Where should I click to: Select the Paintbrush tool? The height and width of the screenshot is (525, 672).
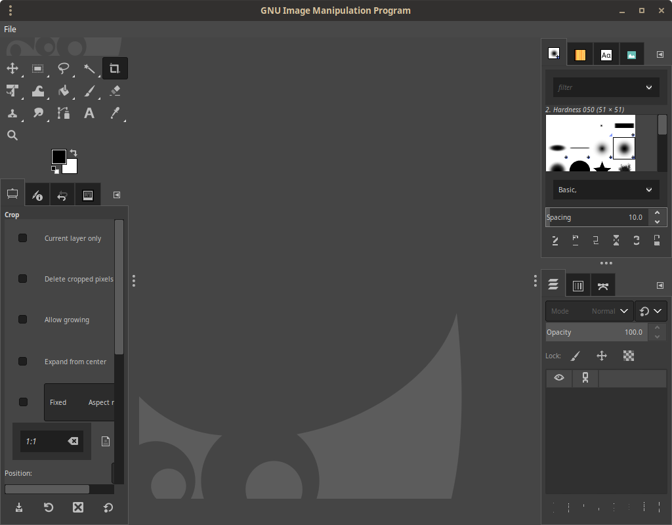(x=89, y=91)
